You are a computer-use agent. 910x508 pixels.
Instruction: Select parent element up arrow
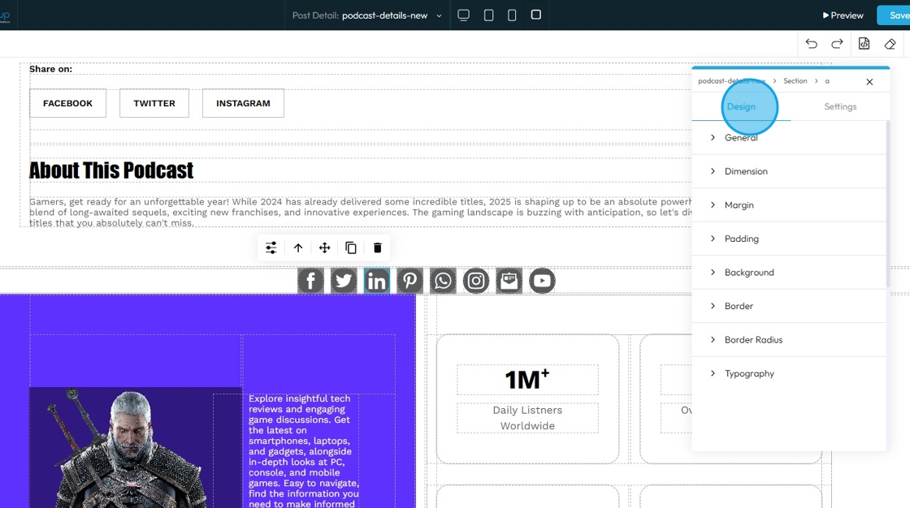[x=298, y=248]
